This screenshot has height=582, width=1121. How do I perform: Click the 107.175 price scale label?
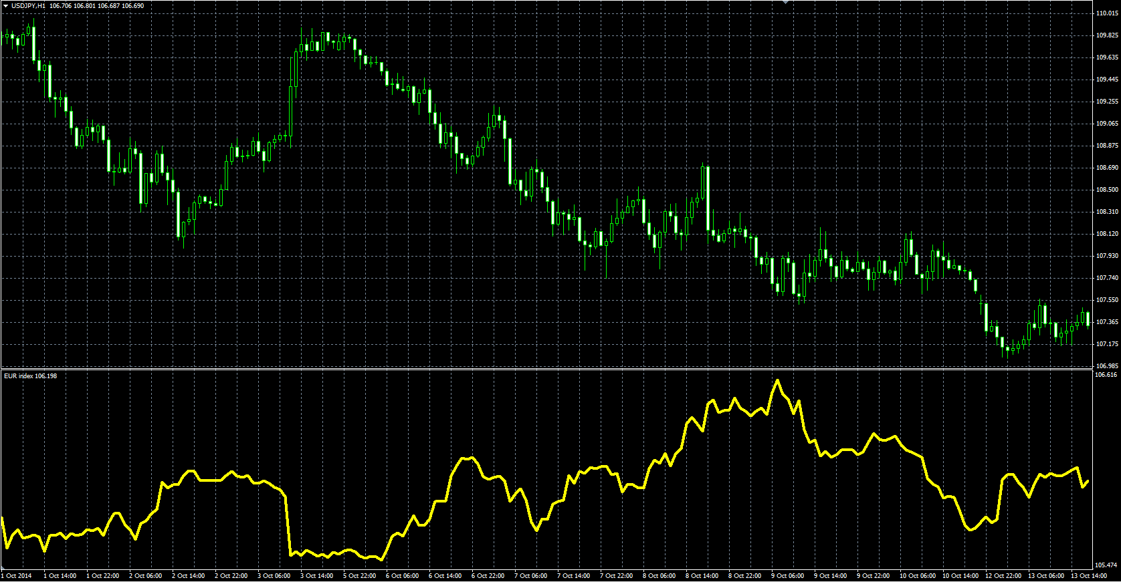point(1107,344)
